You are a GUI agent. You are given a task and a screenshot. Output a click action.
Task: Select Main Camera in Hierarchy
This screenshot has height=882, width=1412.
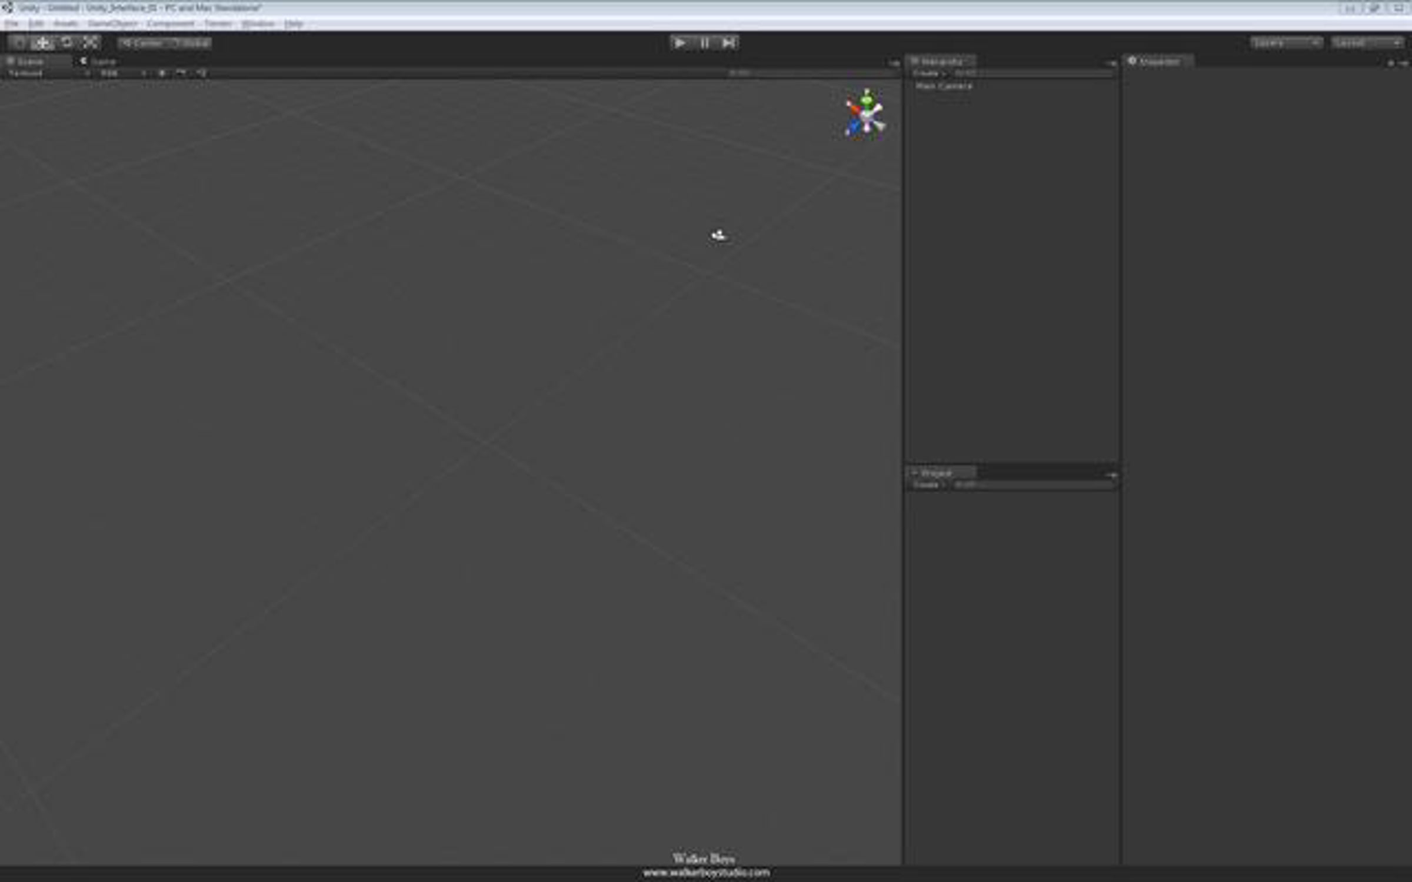(944, 86)
